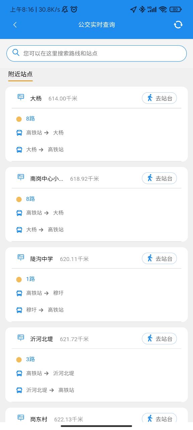Tap the bus icon beside 穆圩→高铁站 route
193x430 pixels.
(x=19, y=310)
